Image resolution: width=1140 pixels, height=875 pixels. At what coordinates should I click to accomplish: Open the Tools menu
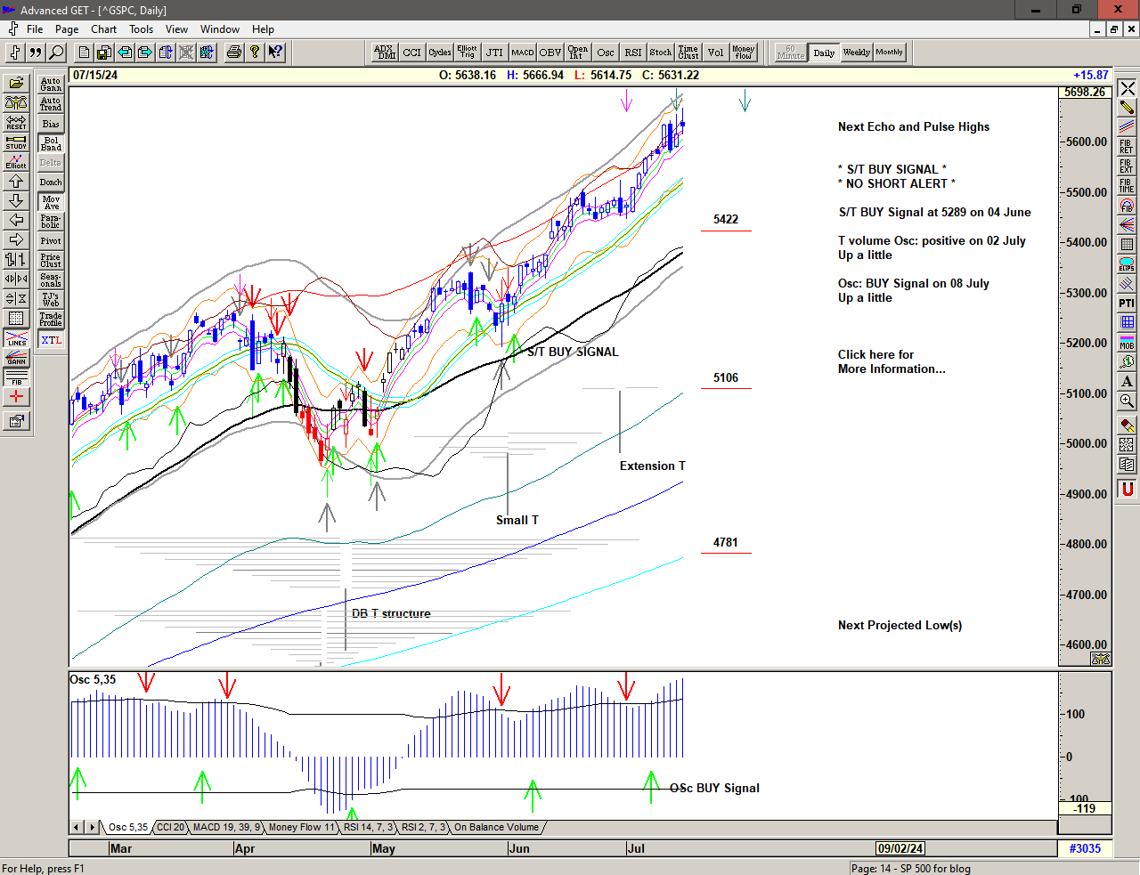(x=141, y=29)
